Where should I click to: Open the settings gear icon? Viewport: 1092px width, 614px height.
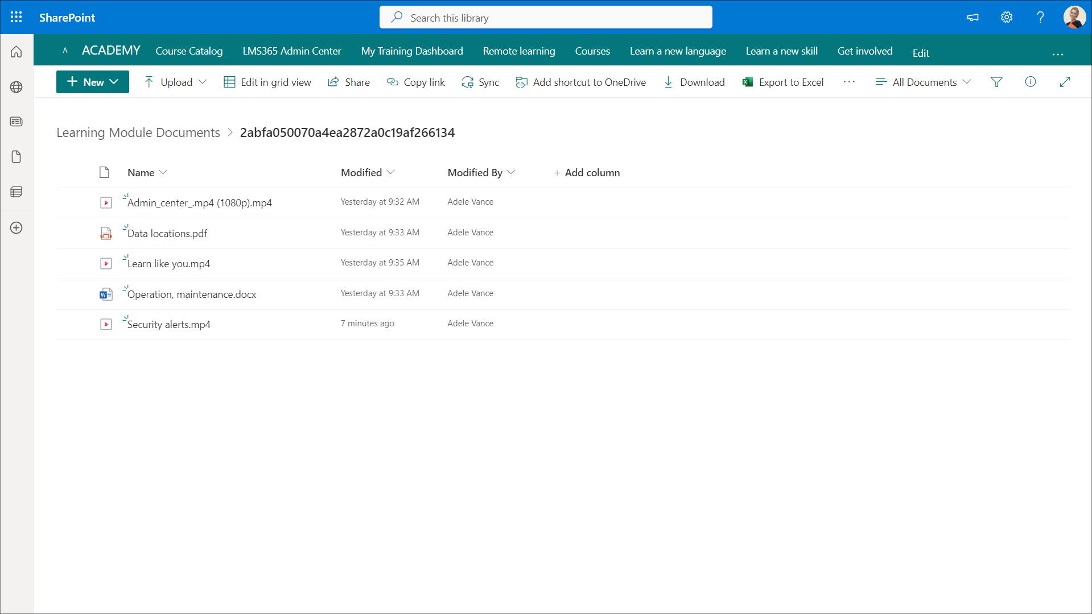pos(1006,17)
